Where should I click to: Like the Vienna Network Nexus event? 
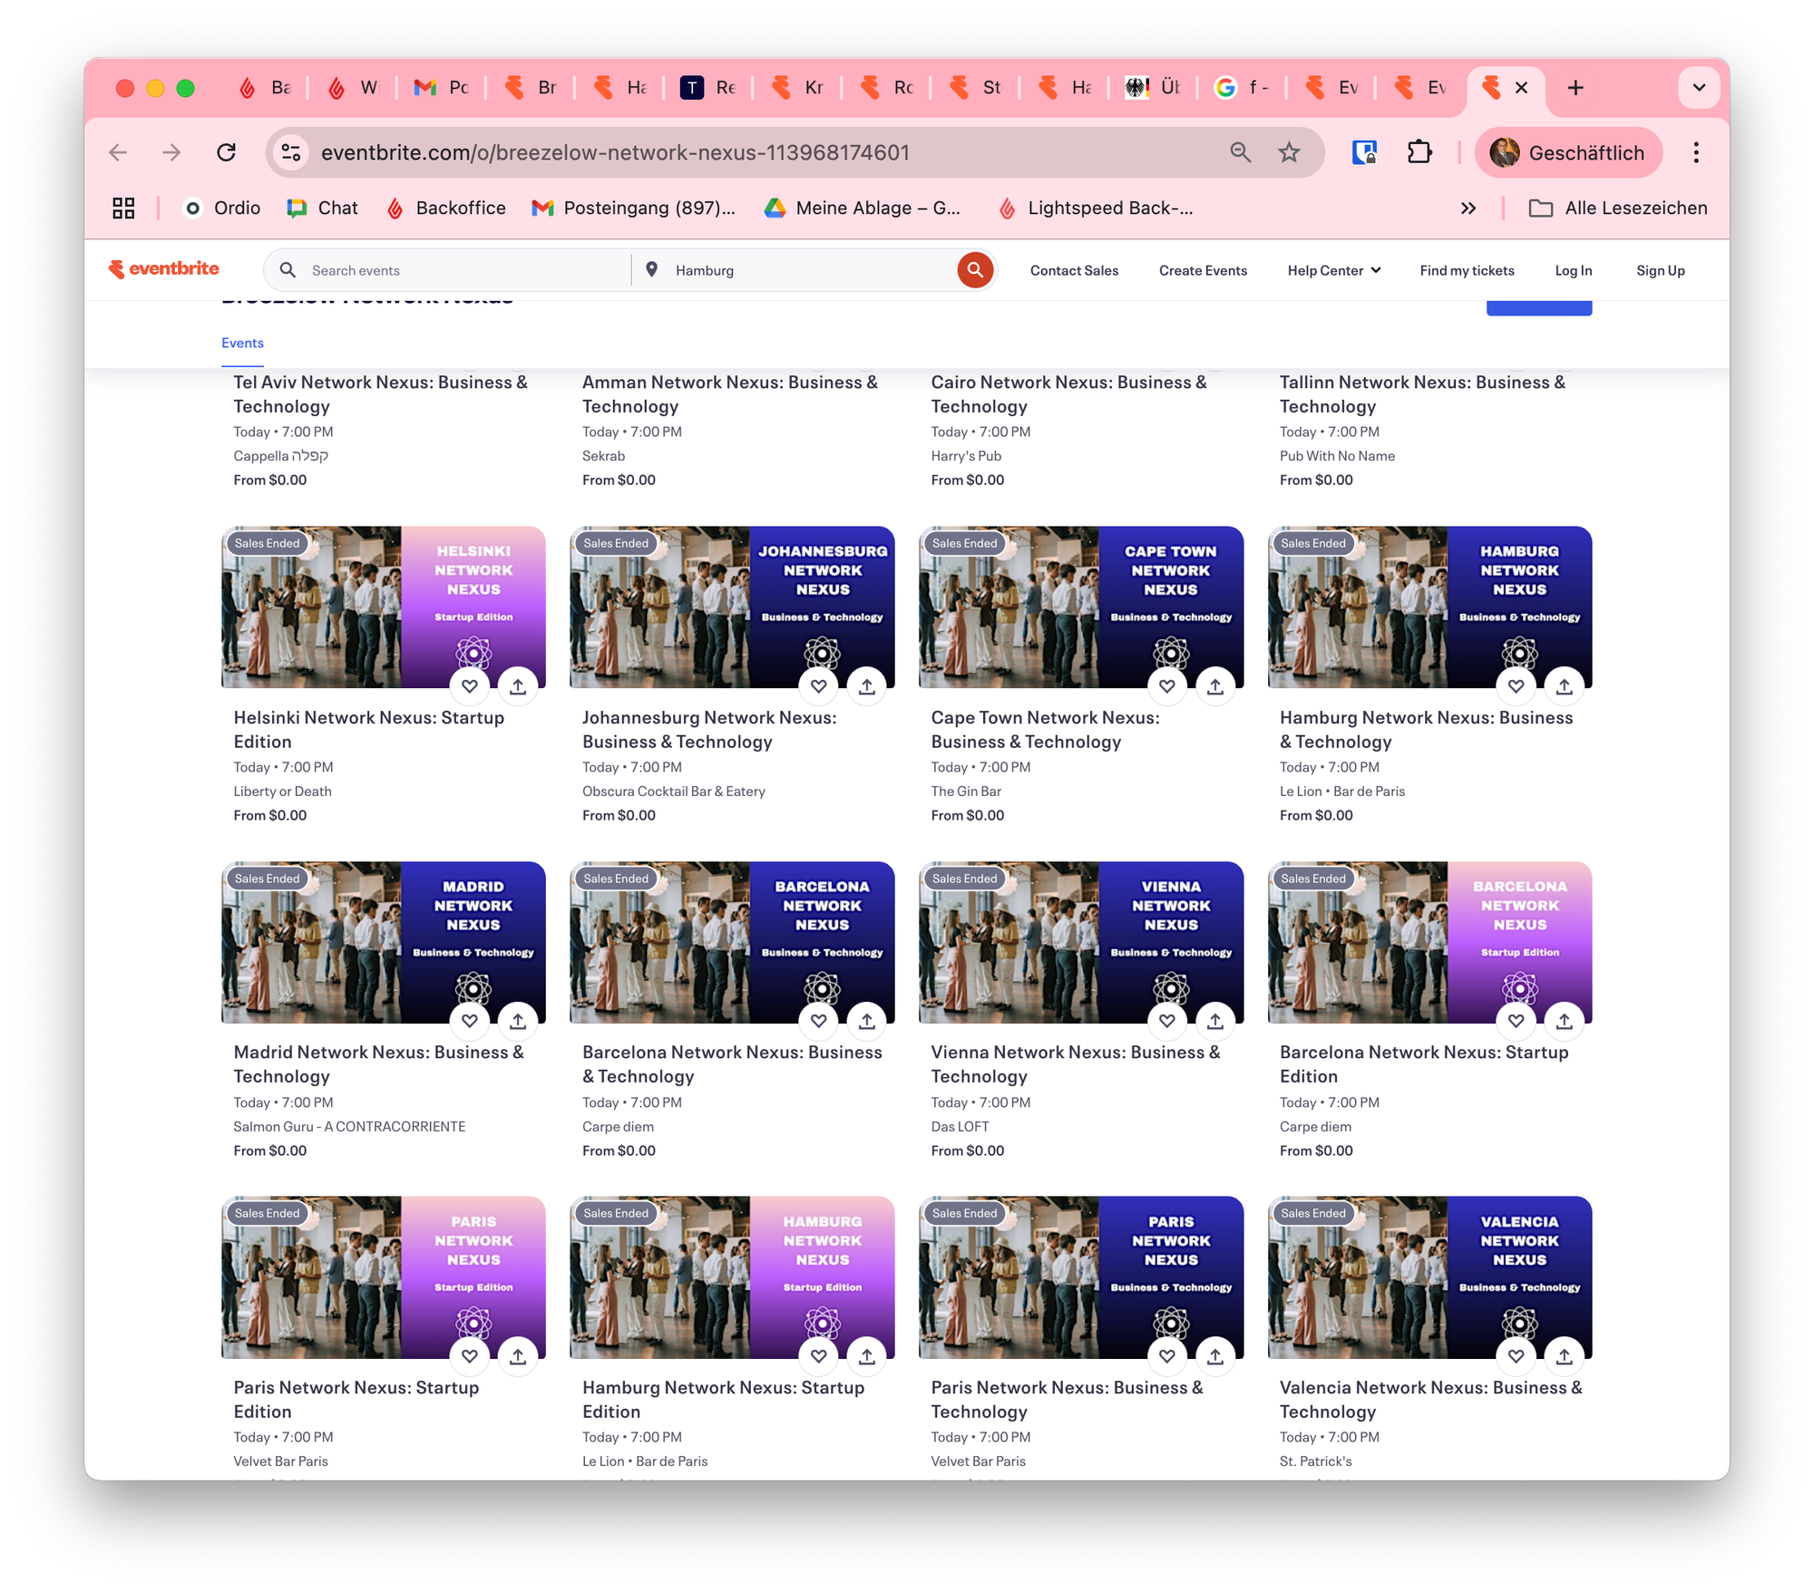click(1167, 1021)
